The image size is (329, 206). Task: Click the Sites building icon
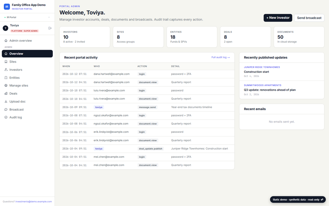(6, 61)
